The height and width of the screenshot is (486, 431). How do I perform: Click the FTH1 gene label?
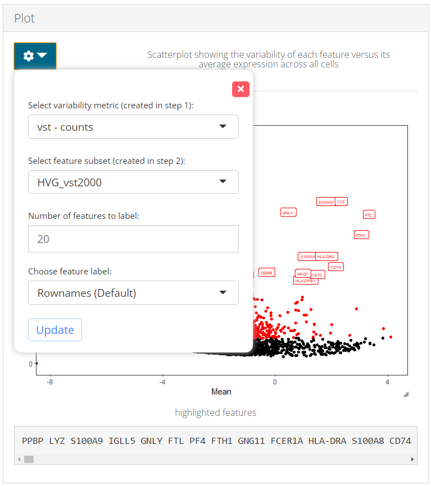click(361, 235)
